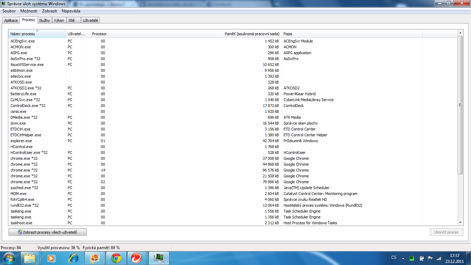The height and width of the screenshot is (265, 471).
Task: Launch Windows Media Player from the taskbar
Action: pyautogui.click(x=51, y=258)
